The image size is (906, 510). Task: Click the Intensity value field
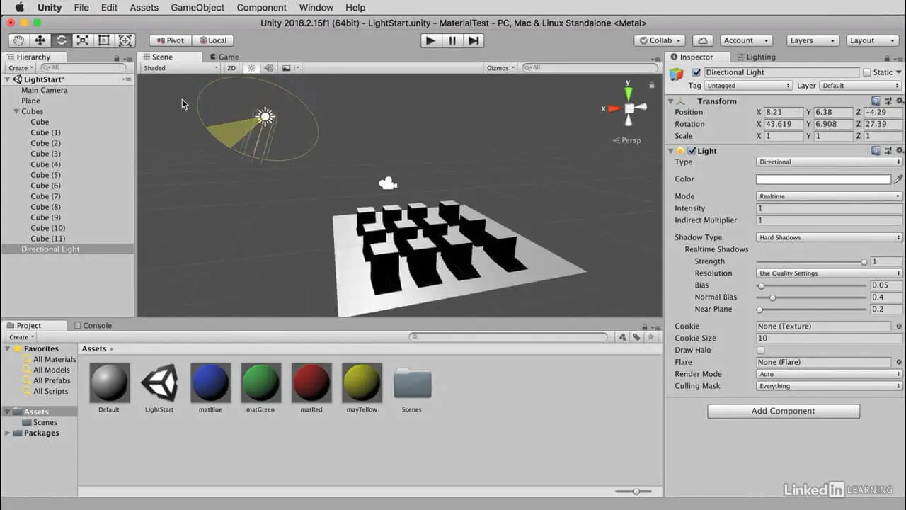(x=829, y=208)
